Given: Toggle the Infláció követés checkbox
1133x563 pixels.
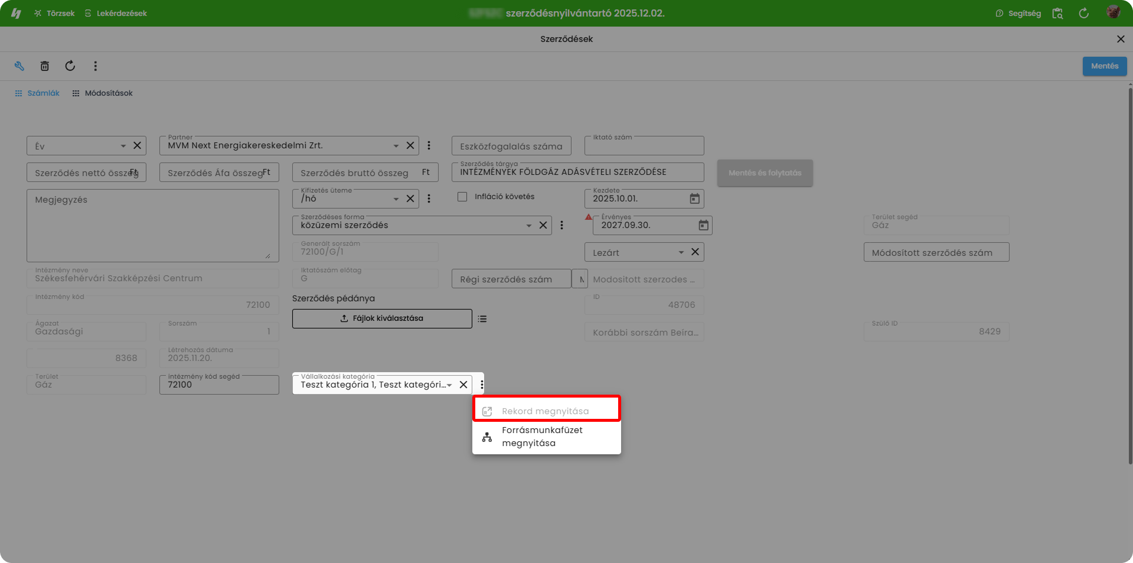Looking at the screenshot, I should click(462, 197).
